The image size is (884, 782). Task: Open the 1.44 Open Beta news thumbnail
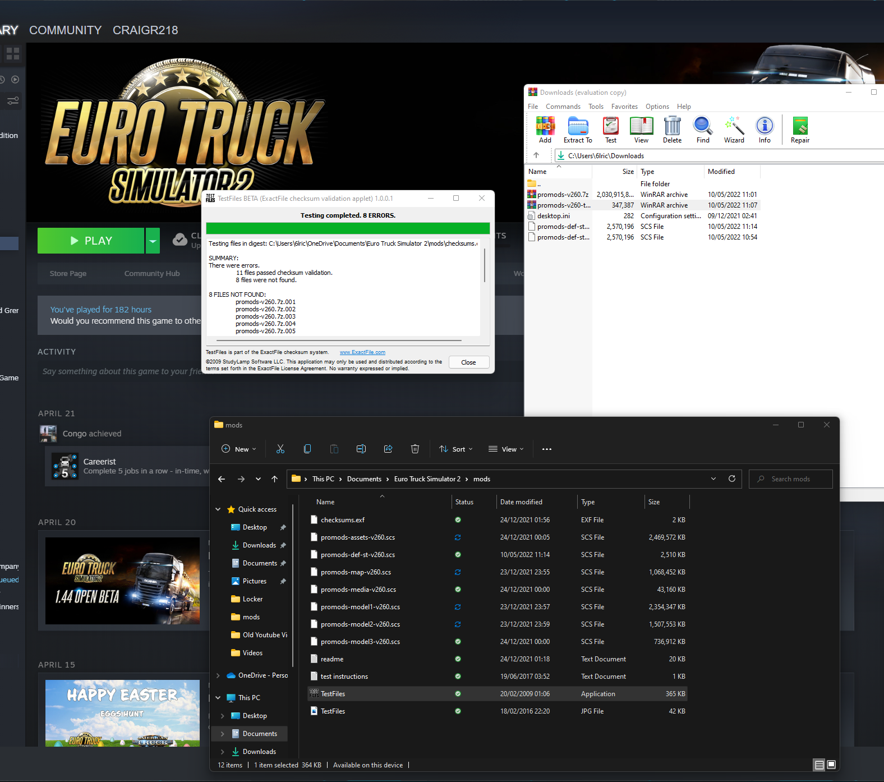[x=122, y=581]
